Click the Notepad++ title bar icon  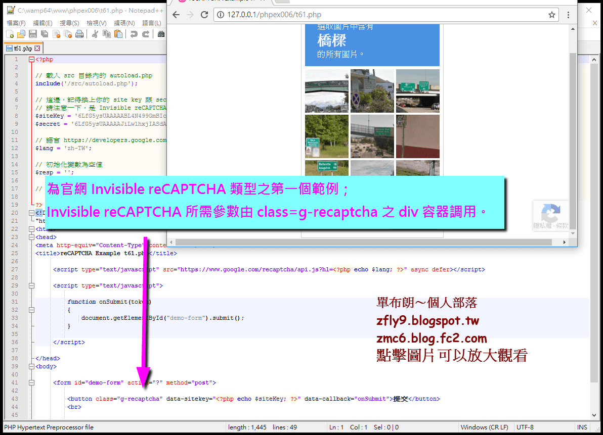point(11,11)
